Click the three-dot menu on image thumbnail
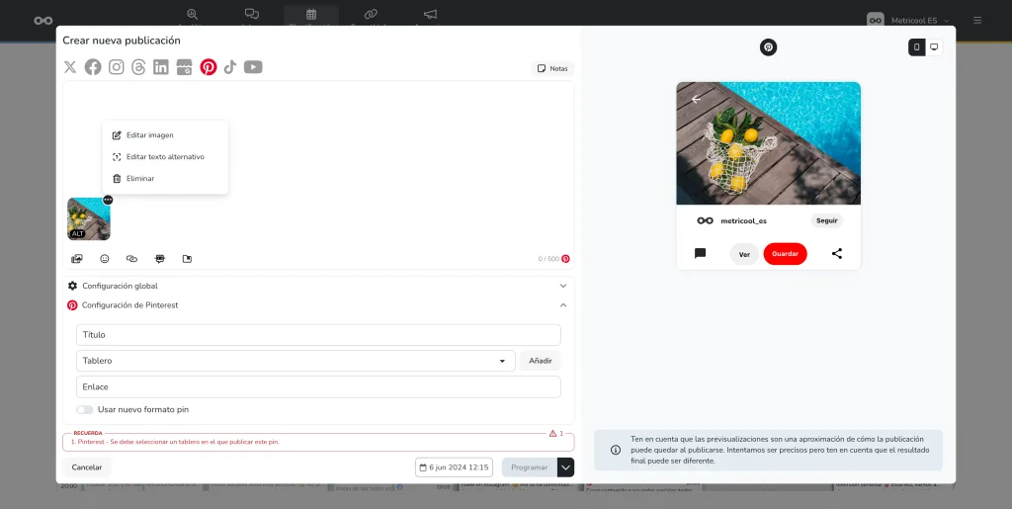The width and height of the screenshot is (1012, 509). point(108,200)
